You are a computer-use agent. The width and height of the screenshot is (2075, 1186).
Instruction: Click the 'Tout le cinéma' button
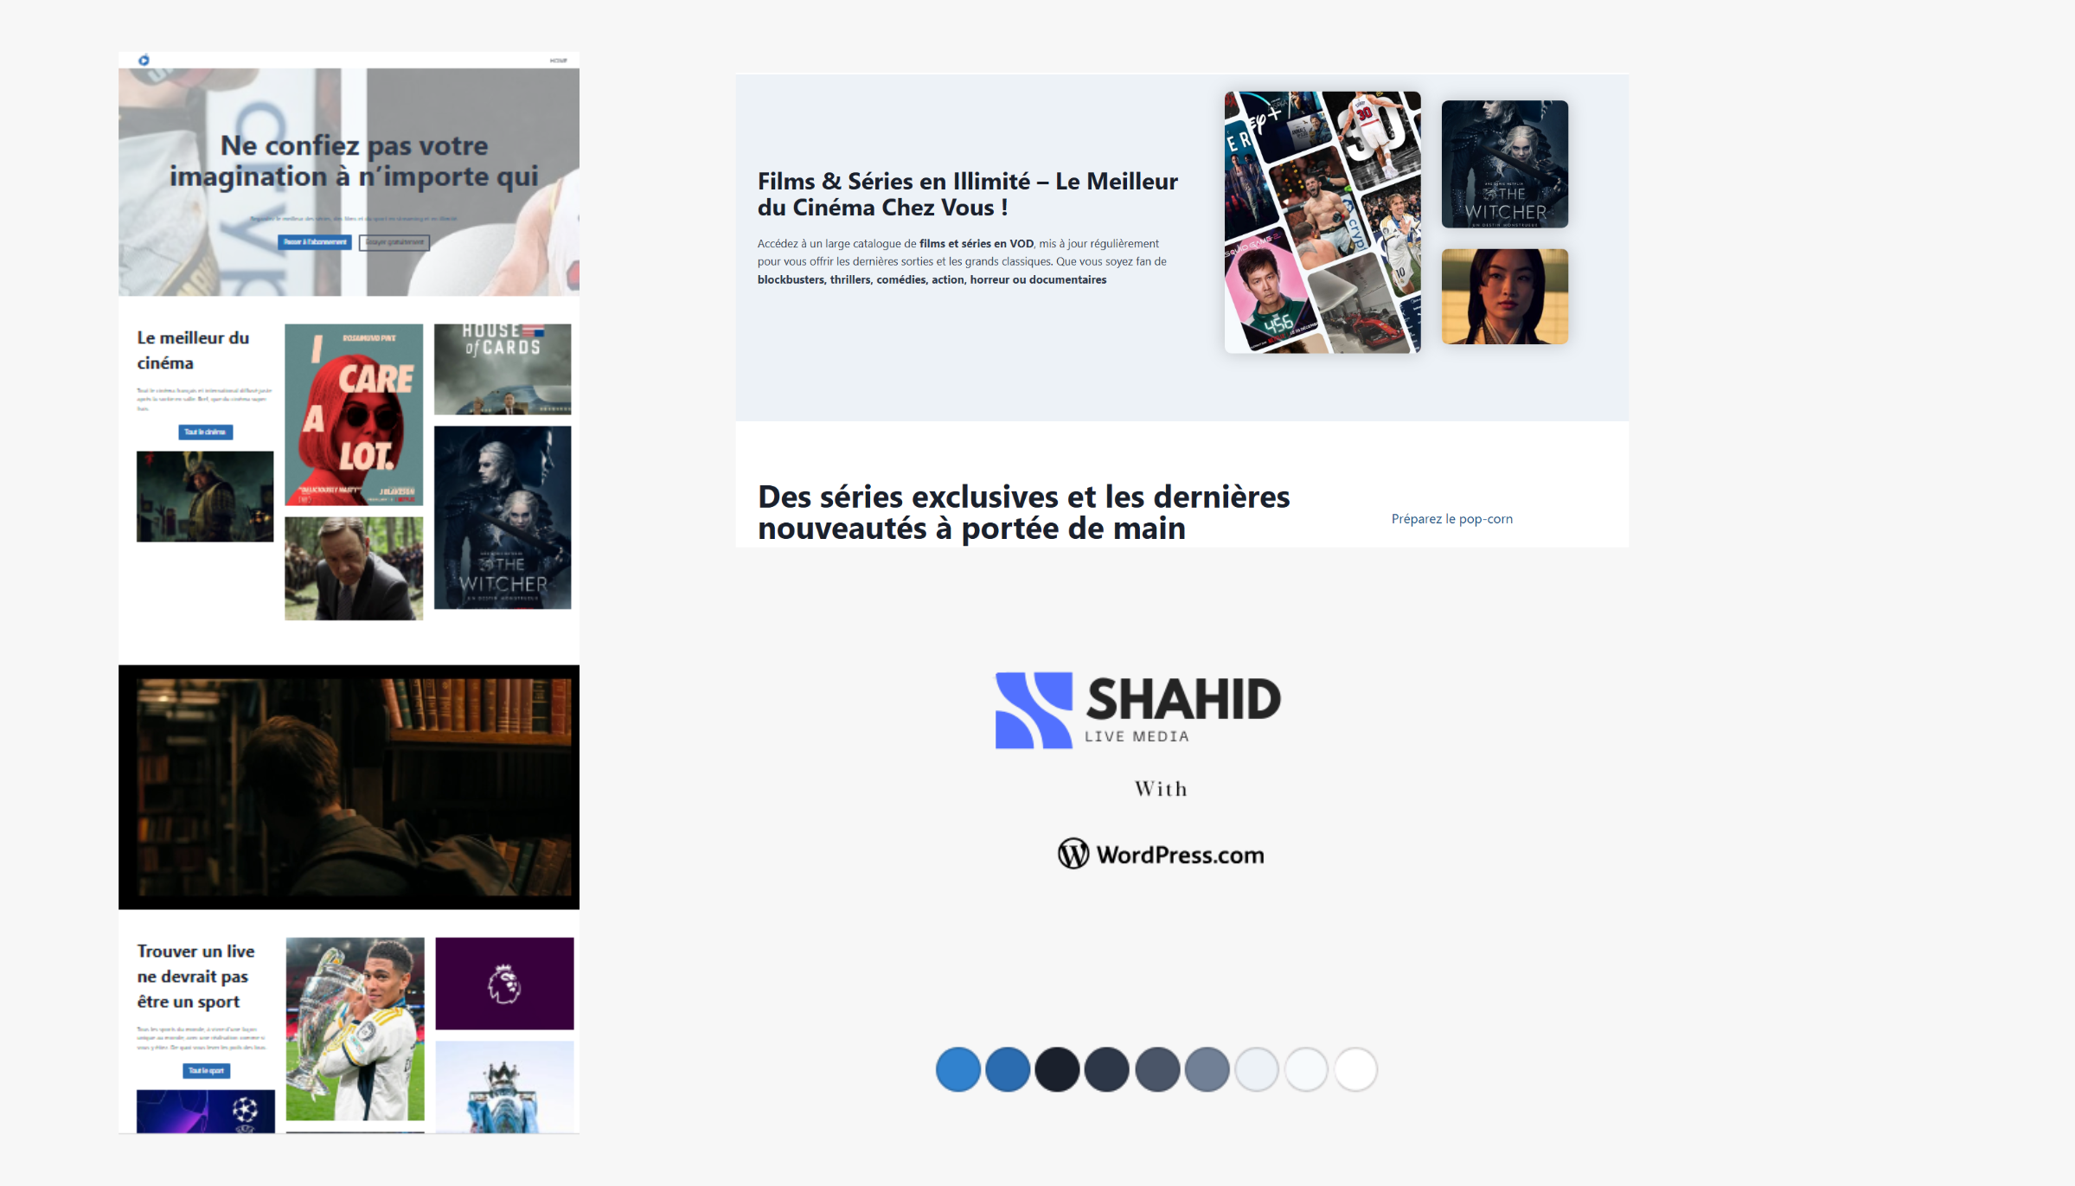(205, 432)
